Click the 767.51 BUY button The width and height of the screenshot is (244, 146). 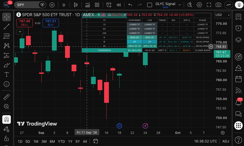click(x=51, y=23)
